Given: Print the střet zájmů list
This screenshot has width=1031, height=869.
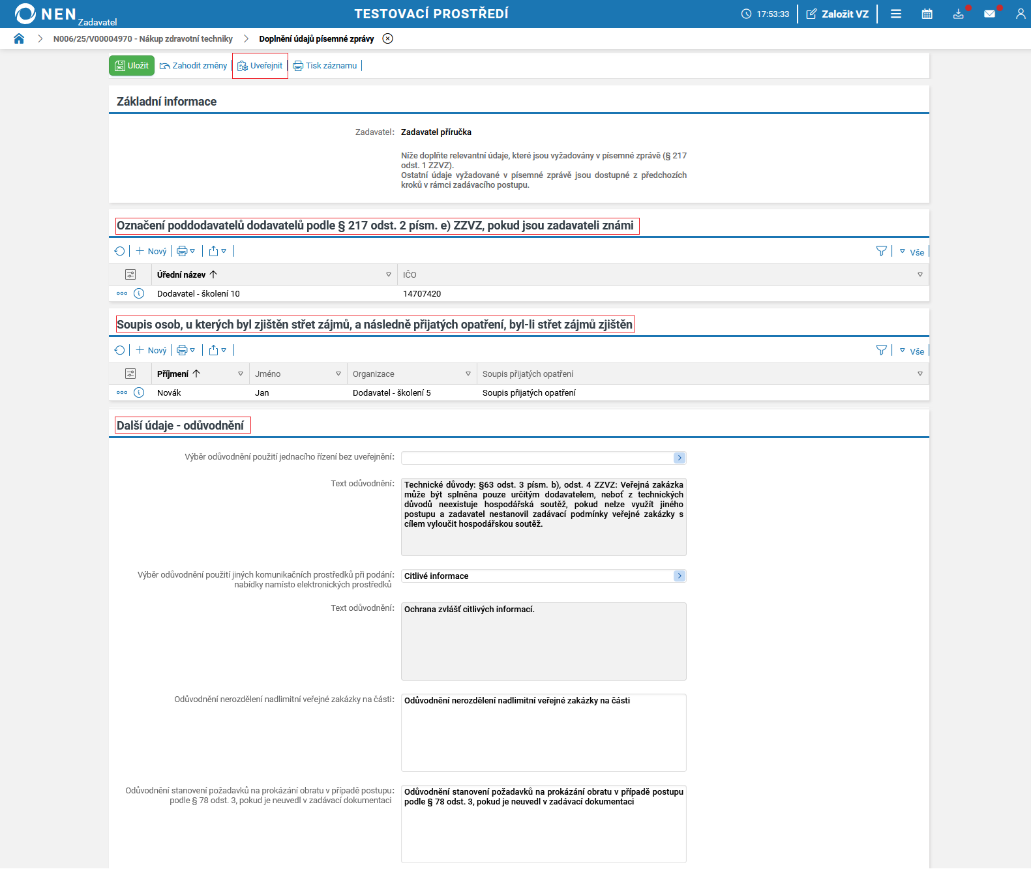Looking at the screenshot, I should [x=186, y=350].
